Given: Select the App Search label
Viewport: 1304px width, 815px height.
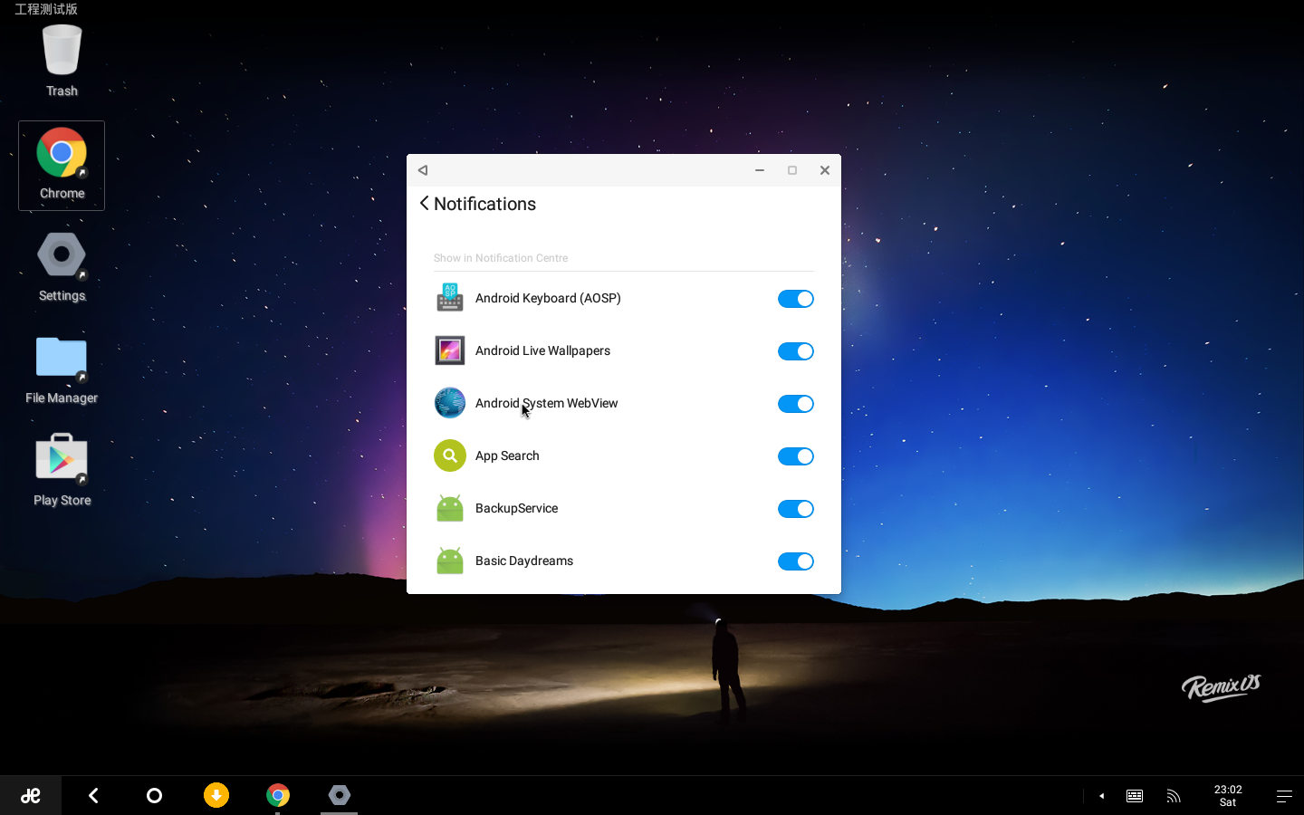Looking at the screenshot, I should click(507, 455).
